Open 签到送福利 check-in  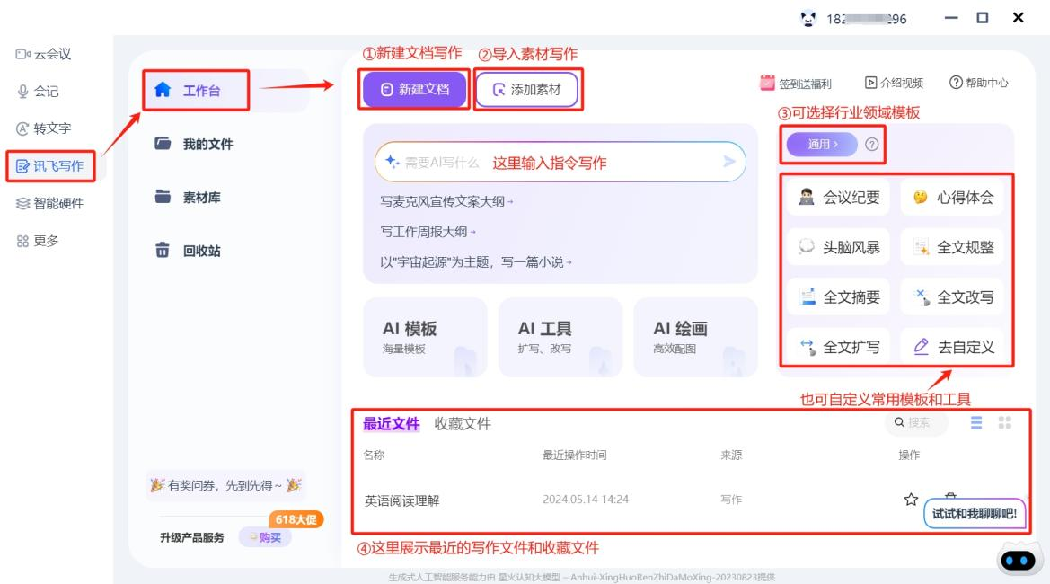tap(796, 83)
